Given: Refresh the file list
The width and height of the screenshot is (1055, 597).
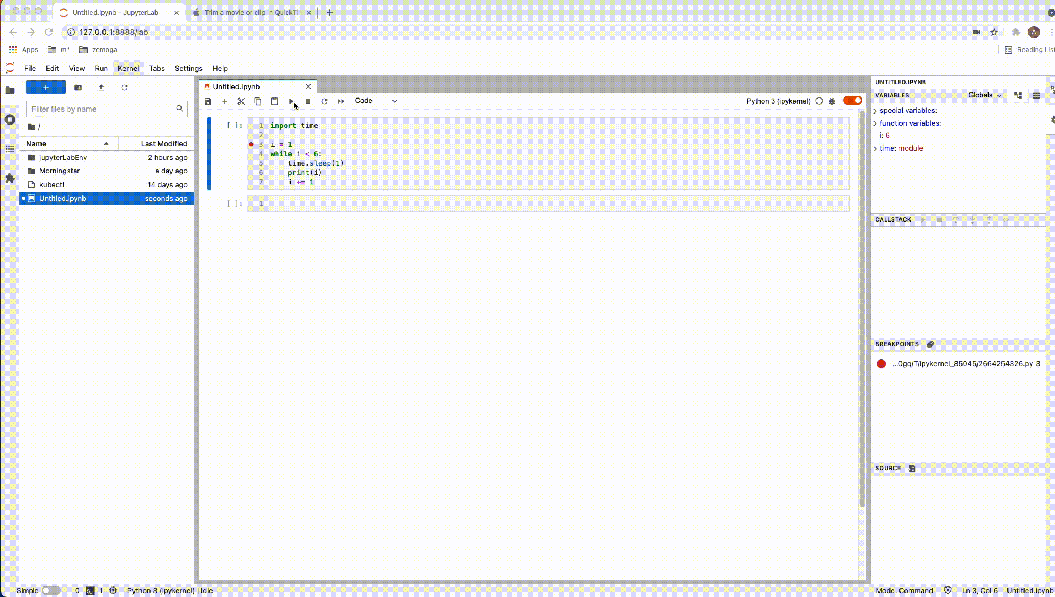Looking at the screenshot, I should tap(125, 88).
